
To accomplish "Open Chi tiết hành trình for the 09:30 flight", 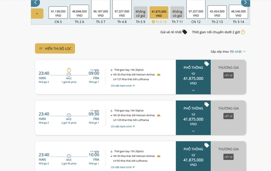I will [123, 126].
